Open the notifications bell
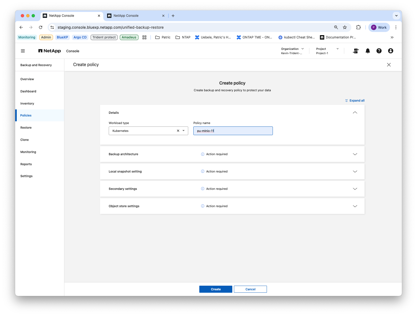Image resolution: width=417 pixels, height=316 pixels. point(368,51)
